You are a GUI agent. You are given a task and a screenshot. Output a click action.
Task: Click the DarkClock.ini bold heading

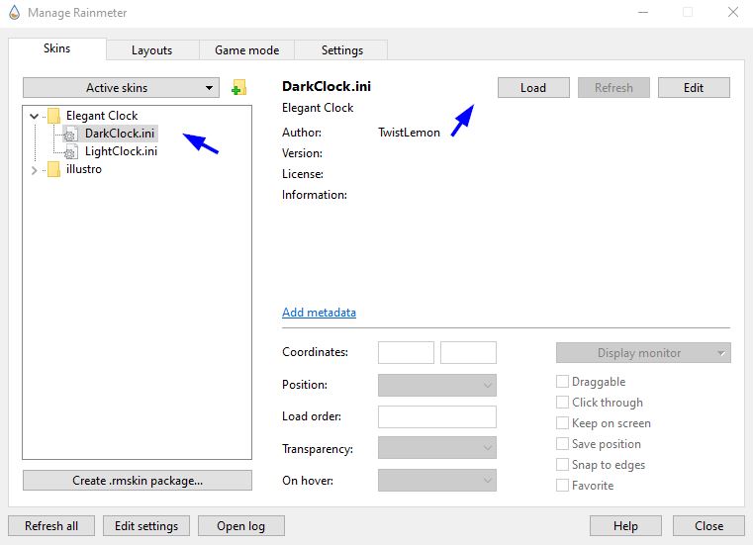327,86
